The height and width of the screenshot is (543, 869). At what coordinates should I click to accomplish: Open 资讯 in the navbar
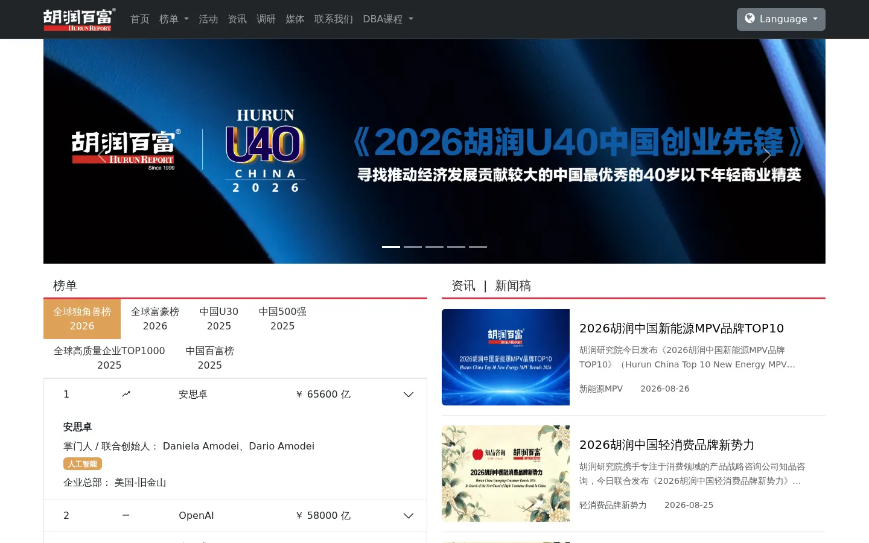(237, 19)
